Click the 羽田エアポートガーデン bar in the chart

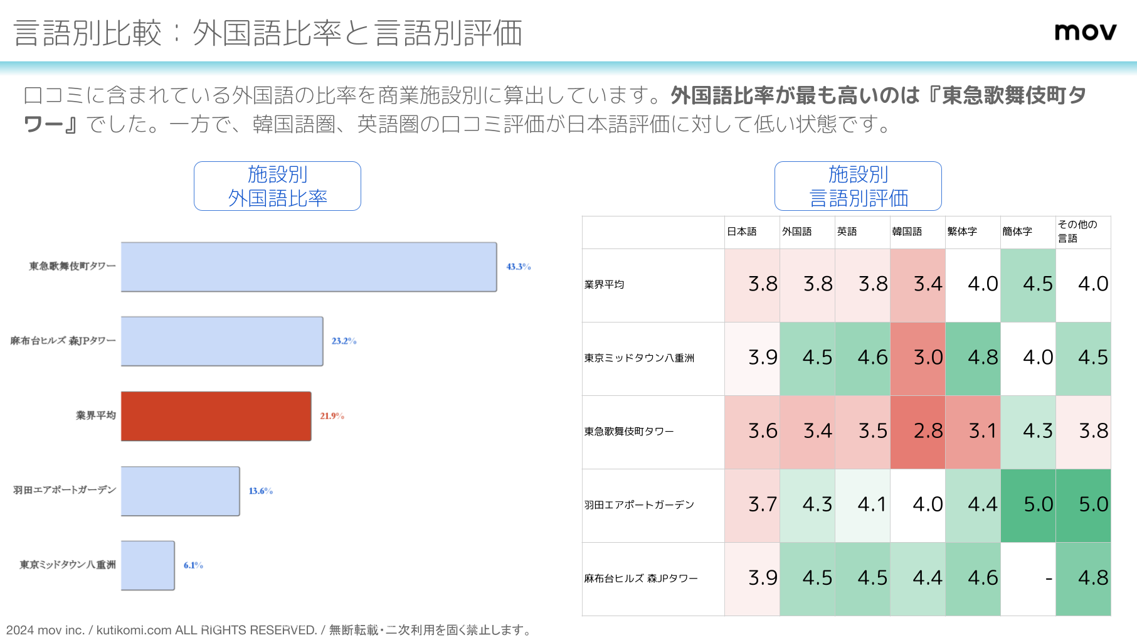[x=180, y=491]
